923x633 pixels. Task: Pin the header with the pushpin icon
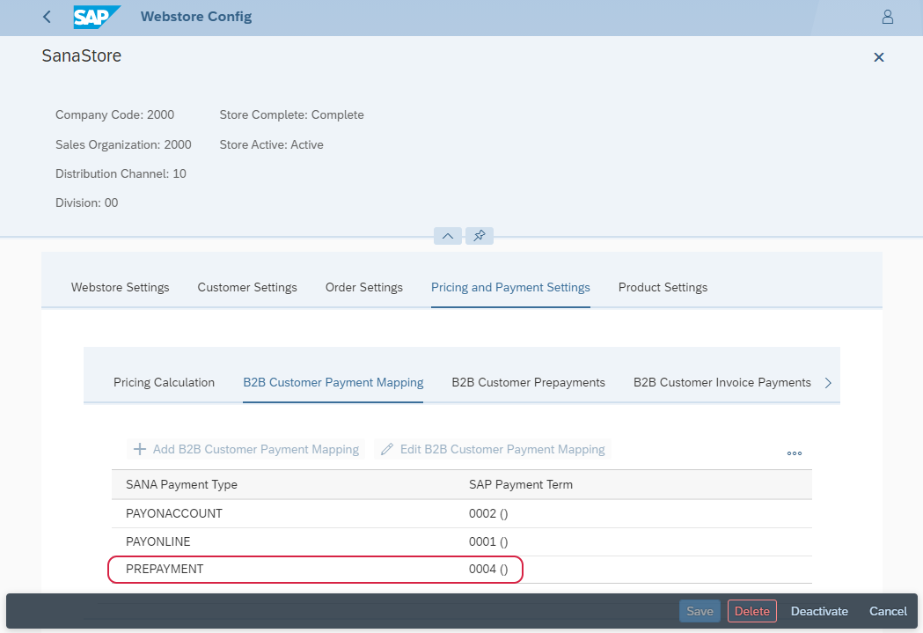click(480, 236)
